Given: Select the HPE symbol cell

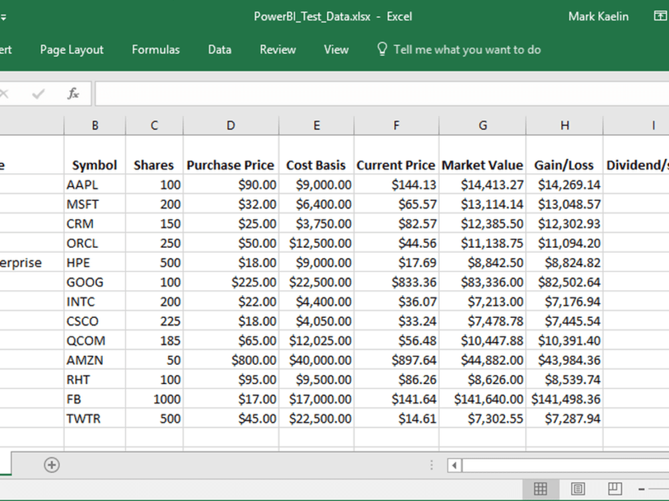Looking at the screenshot, I should (x=95, y=263).
